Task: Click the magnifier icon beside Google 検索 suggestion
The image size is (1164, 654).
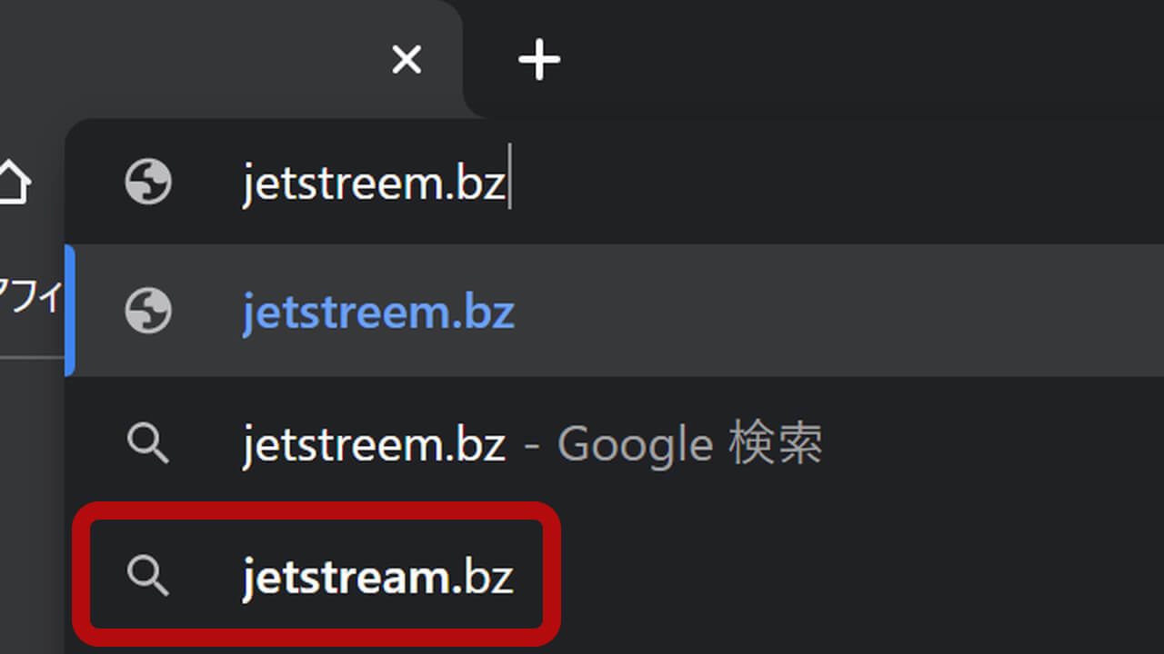Action: point(147,444)
